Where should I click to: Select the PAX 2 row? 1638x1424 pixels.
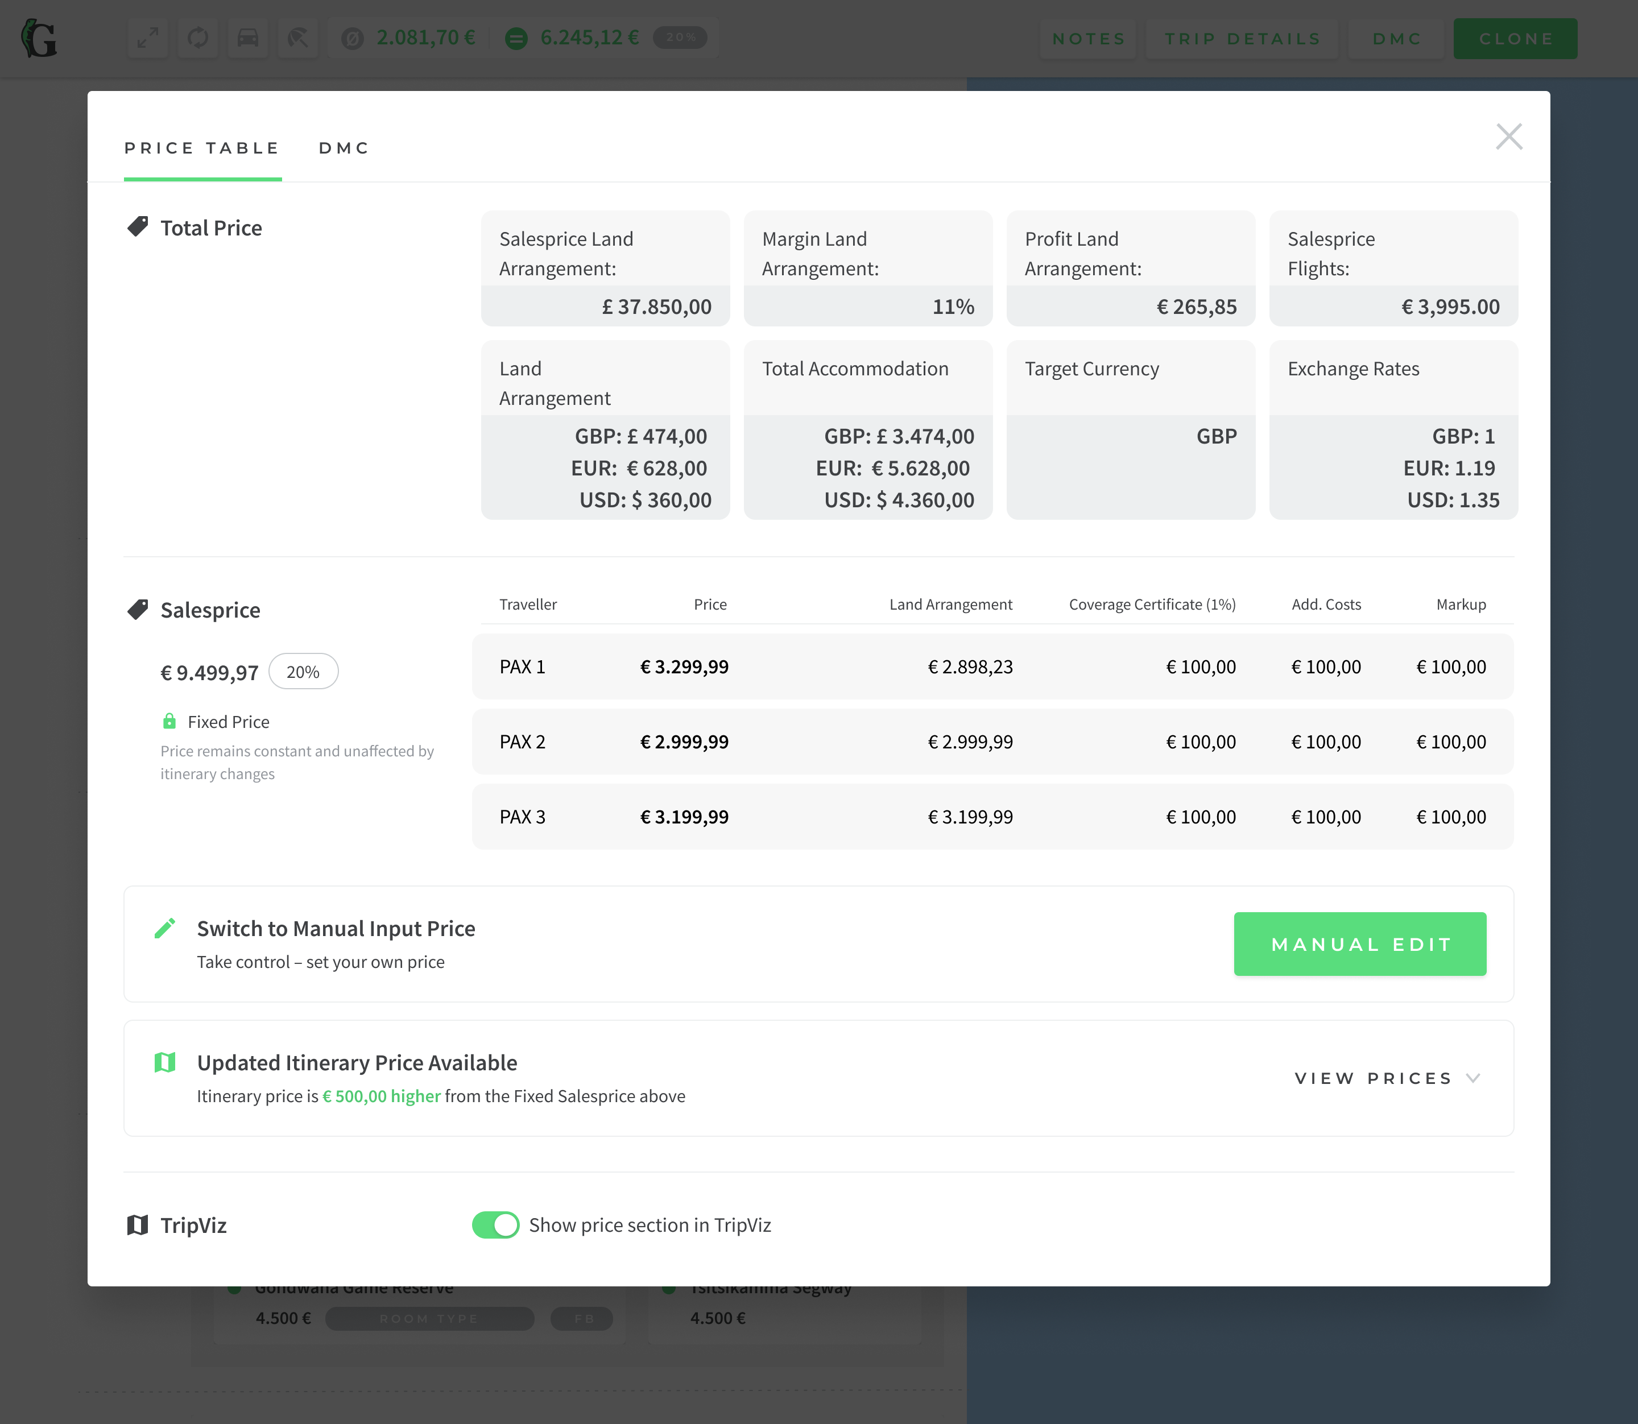992,742
